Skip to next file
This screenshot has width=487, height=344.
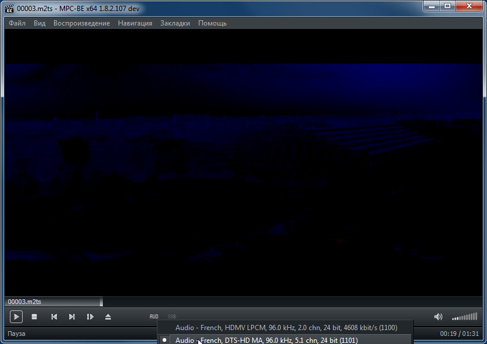71,317
